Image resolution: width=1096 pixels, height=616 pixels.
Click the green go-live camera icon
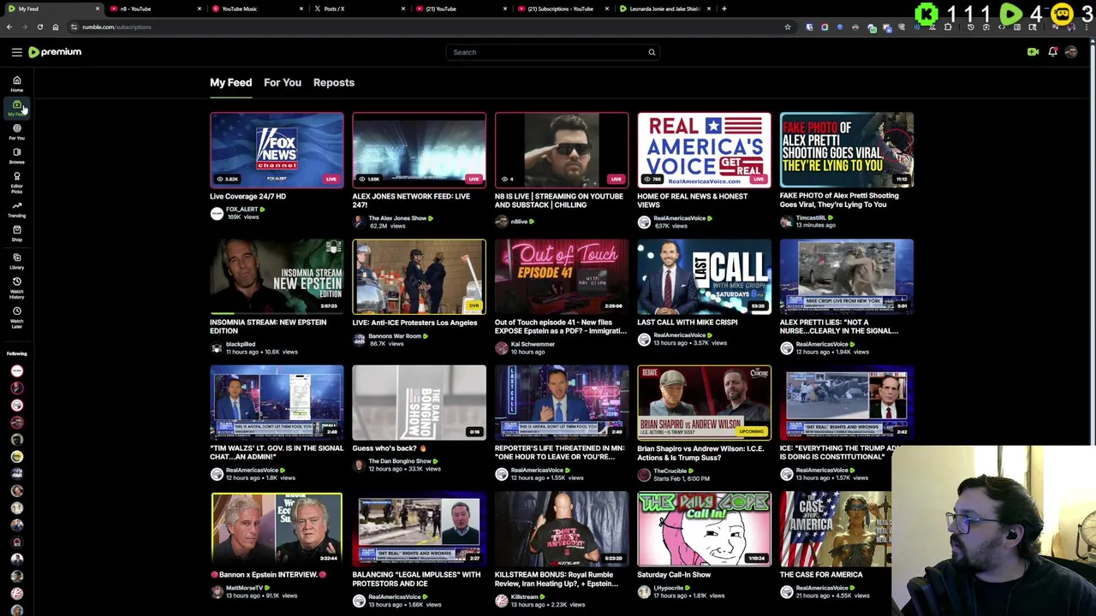tap(1033, 52)
